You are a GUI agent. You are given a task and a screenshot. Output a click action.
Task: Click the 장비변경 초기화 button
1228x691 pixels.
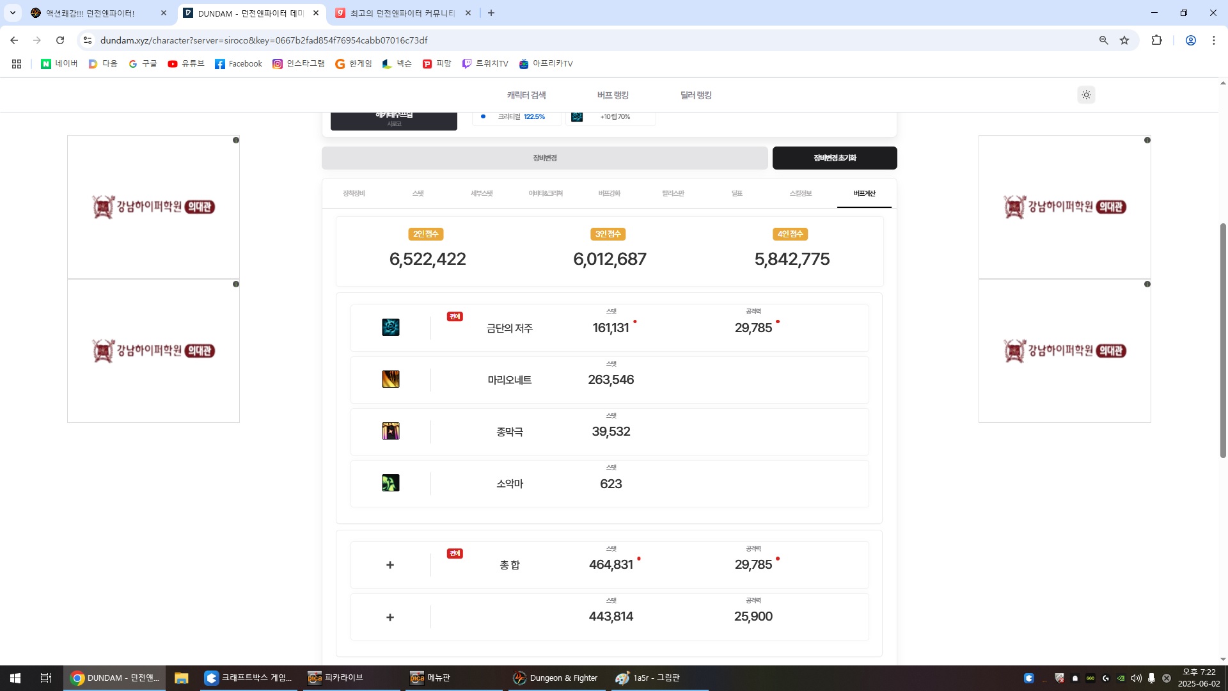coord(835,158)
